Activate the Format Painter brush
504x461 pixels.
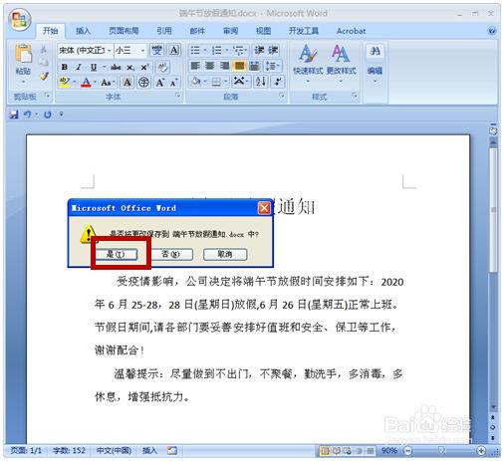coord(44,76)
